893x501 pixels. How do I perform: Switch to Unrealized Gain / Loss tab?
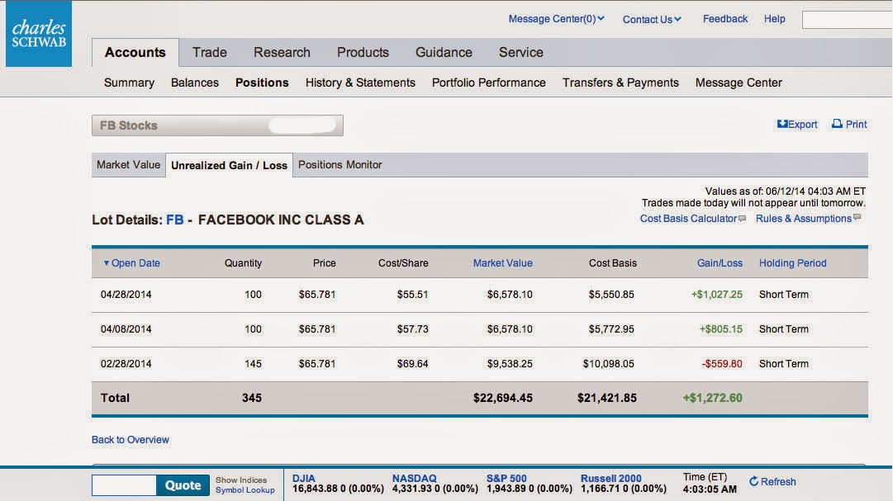(x=229, y=165)
